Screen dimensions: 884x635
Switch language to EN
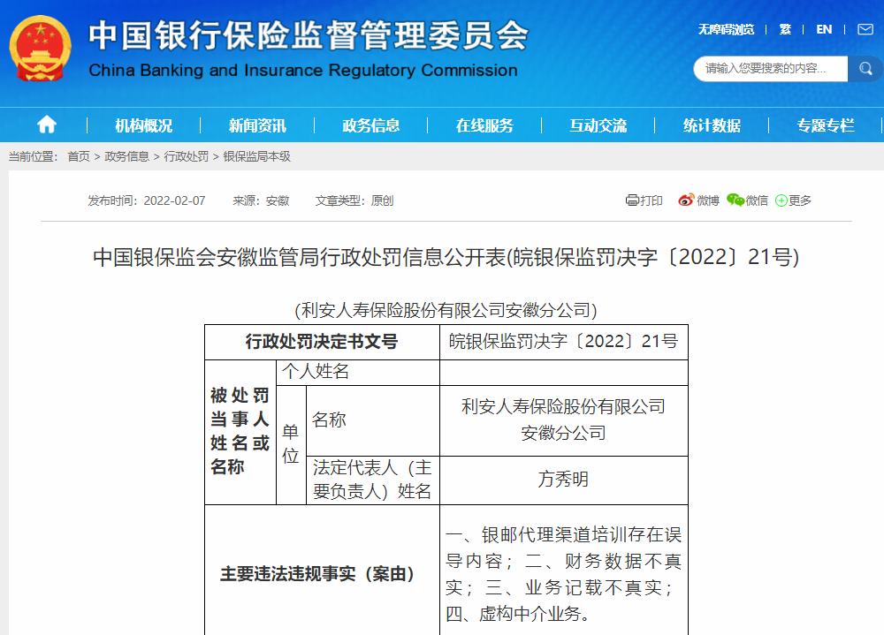[x=824, y=29]
